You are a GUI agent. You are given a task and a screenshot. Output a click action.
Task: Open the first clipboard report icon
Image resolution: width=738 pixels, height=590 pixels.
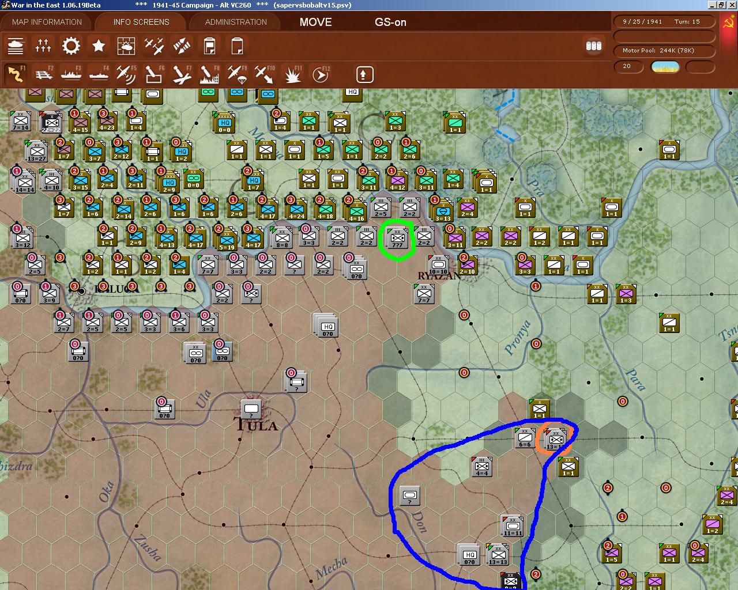pos(209,46)
